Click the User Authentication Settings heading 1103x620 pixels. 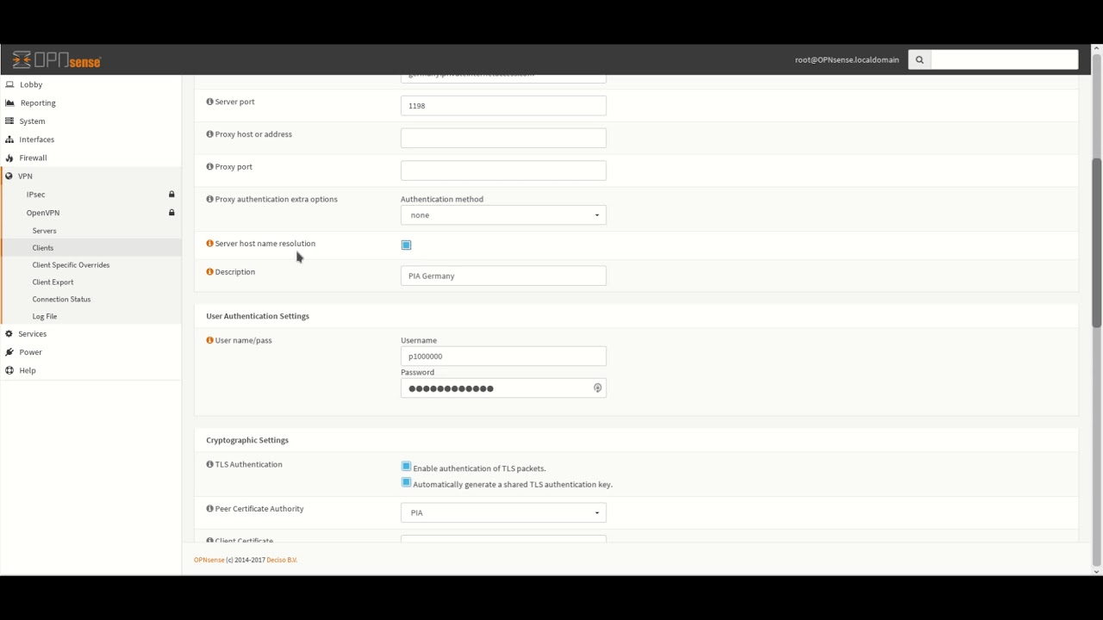pos(258,316)
